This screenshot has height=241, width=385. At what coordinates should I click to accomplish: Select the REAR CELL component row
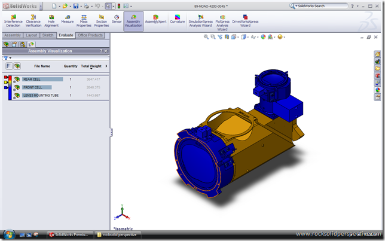[61, 79]
